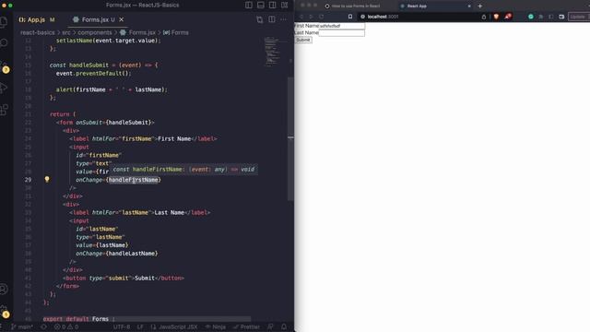Toggle the primary sidebar layout icon
590x332 pixels.
tap(249, 5)
